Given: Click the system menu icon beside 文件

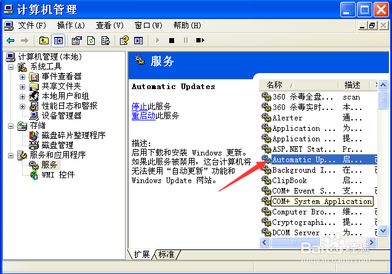Looking at the screenshot, I should tap(9, 25).
